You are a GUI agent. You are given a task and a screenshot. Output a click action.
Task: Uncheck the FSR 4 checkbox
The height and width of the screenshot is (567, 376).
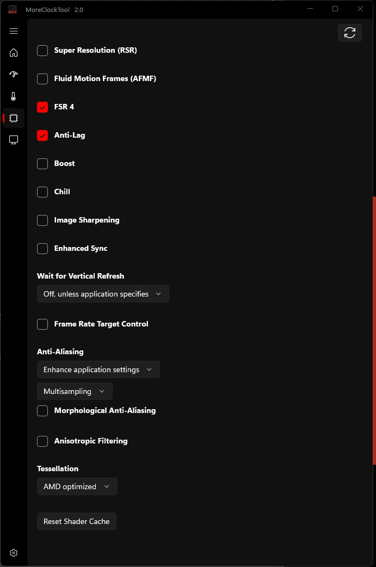coord(42,107)
